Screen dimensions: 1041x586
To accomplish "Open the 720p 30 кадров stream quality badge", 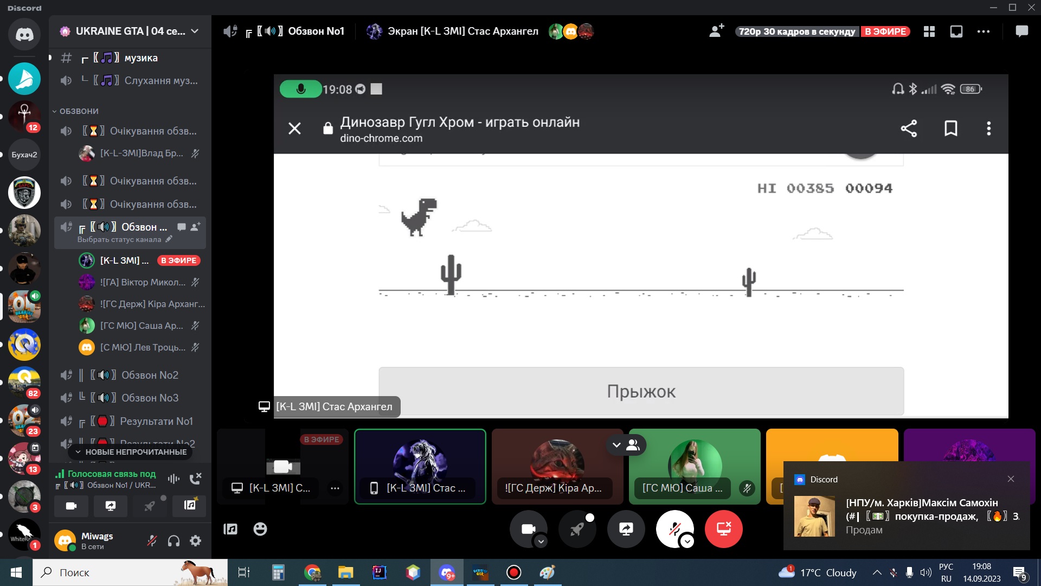I will point(797,31).
